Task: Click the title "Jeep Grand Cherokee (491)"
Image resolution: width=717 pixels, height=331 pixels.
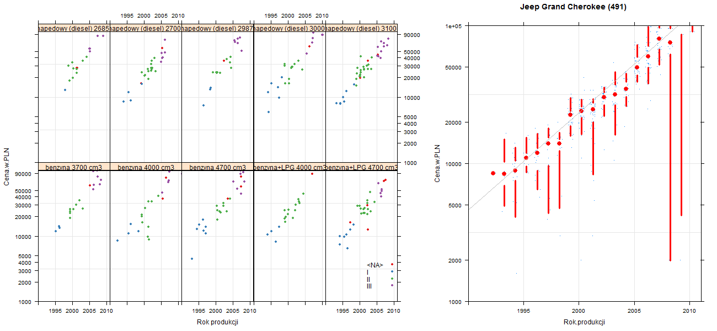Action: coord(573,7)
